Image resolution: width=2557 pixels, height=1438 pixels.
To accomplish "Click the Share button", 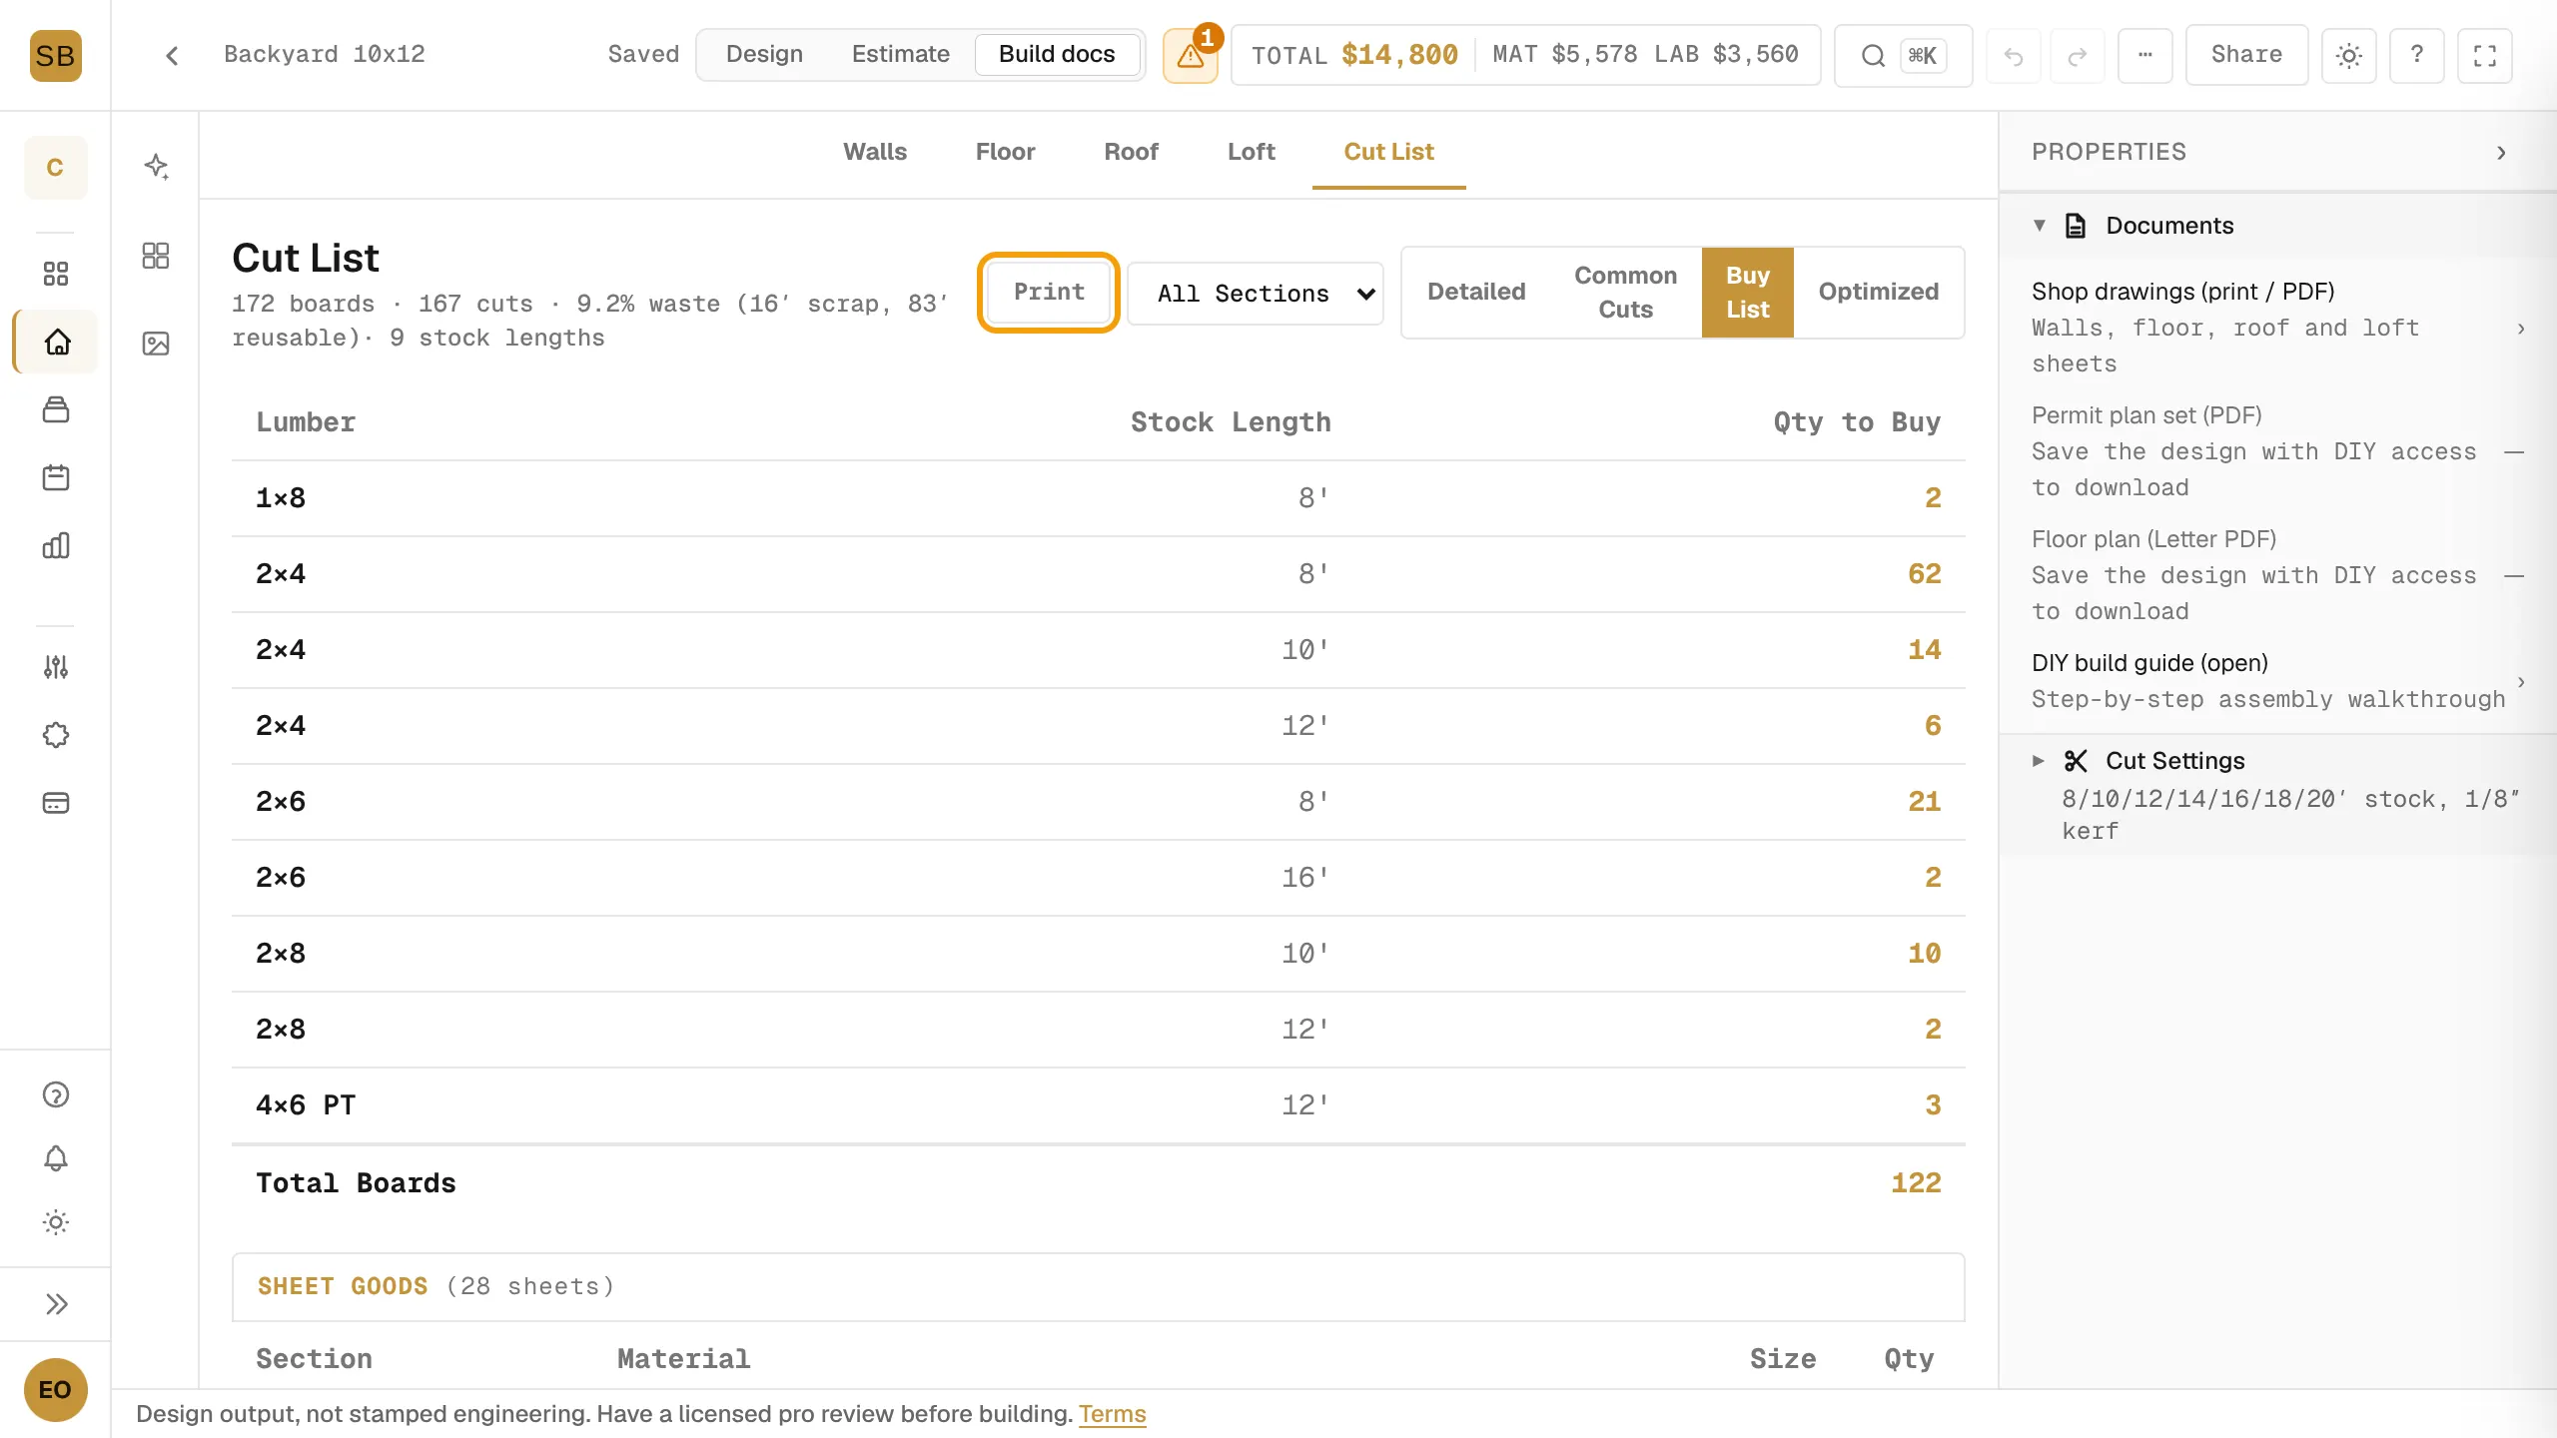I will tap(2246, 55).
